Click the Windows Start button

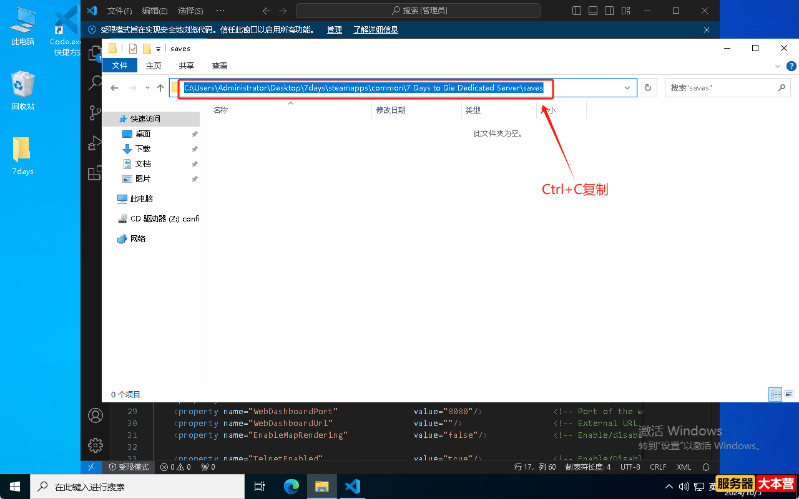click(x=15, y=487)
